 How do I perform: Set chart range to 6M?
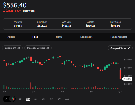(52, 99)
